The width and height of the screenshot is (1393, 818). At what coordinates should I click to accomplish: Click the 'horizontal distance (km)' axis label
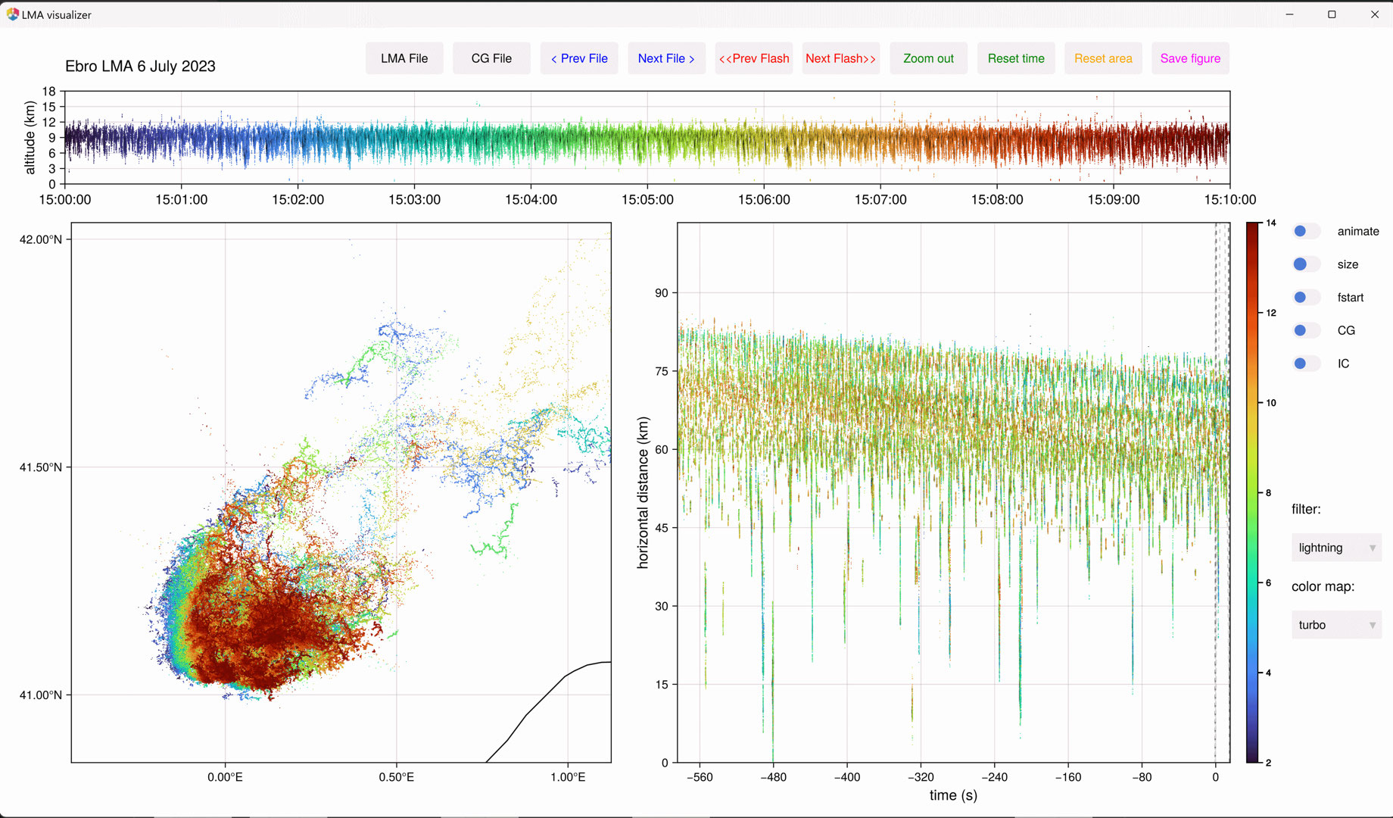pos(643,492)
